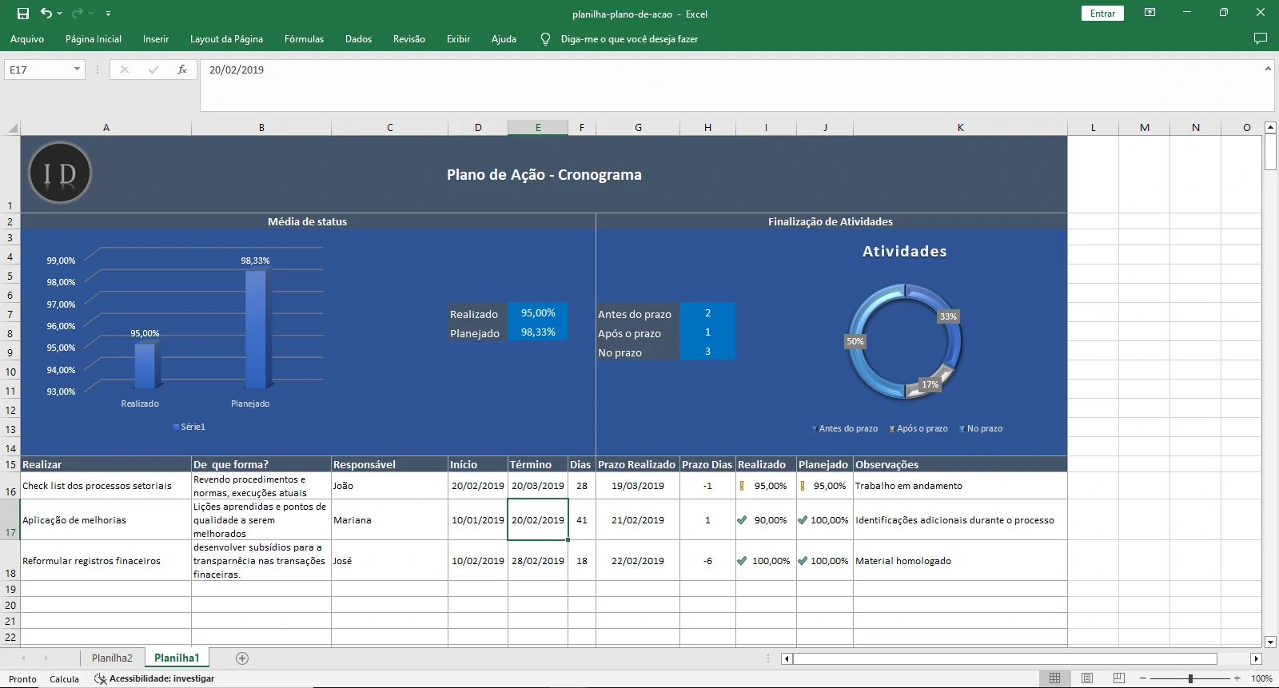
Task: Open Customize Quick Access Toolbar dropdown
Action: point(108,14)
